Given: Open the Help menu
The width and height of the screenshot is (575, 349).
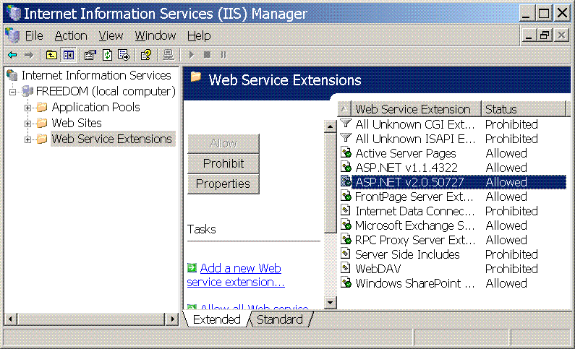Looking at the screenshot, I should pyautogui.click(x=199, y=36).
